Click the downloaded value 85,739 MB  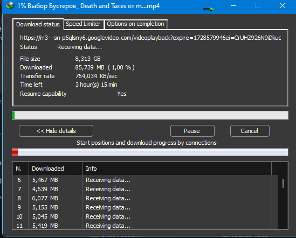click(105, 67)
